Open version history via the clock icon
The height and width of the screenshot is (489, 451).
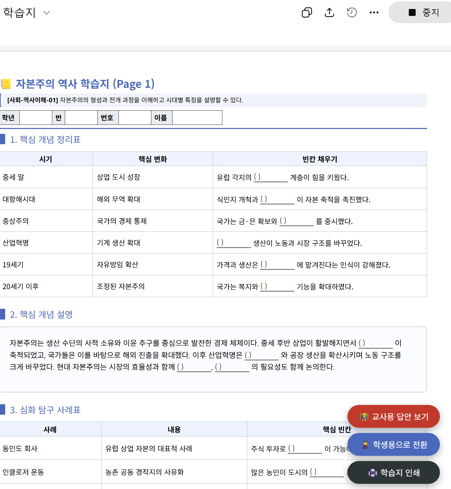coord(352,12)
